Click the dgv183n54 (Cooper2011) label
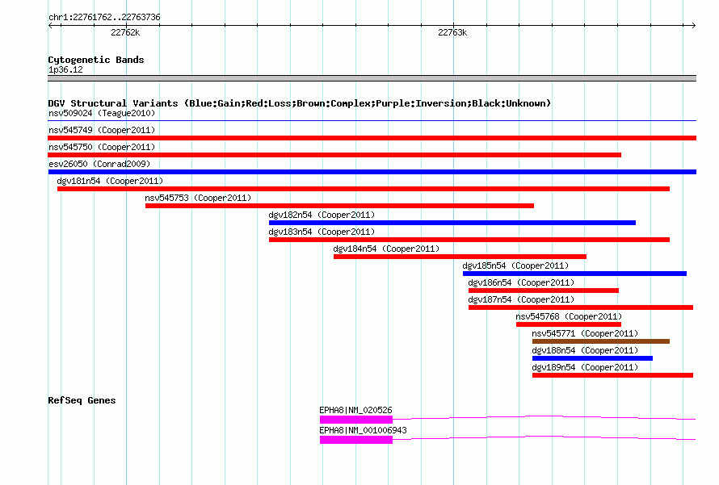 tap(322, 232)
